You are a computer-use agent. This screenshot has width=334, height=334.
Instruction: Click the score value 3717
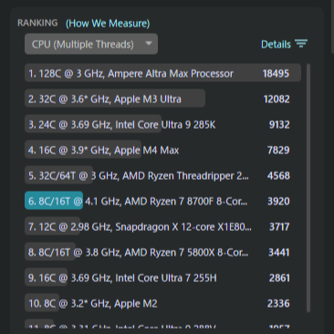(x=279, y=227)
